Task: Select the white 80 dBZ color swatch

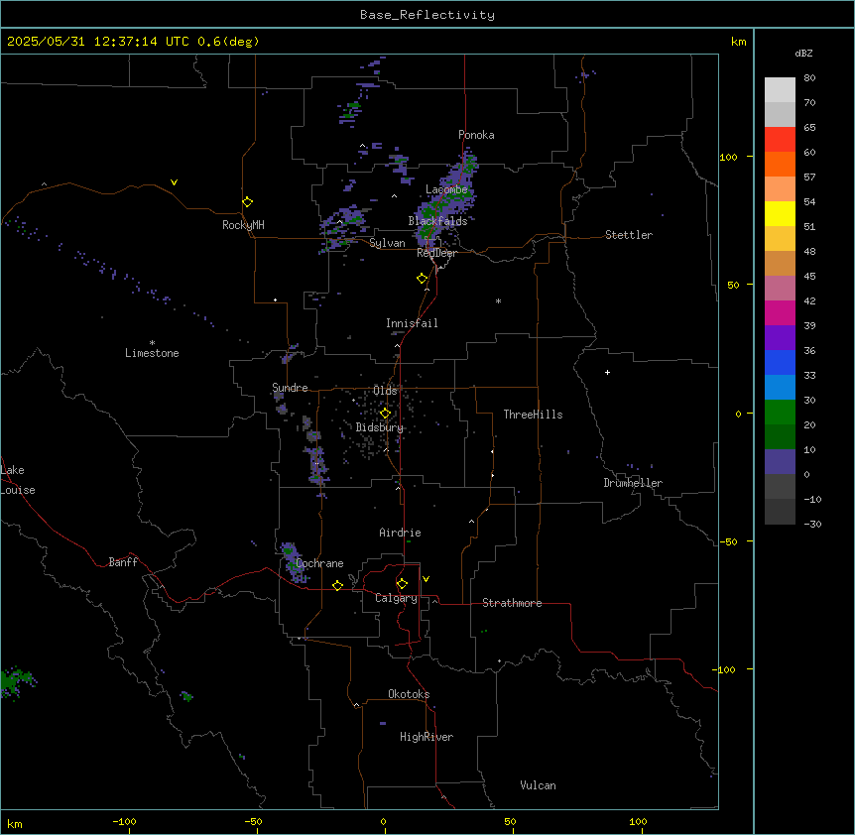Action: [780, 90]
